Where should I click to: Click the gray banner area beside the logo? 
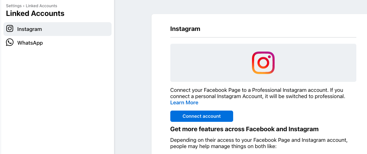(x=211, y=63)
